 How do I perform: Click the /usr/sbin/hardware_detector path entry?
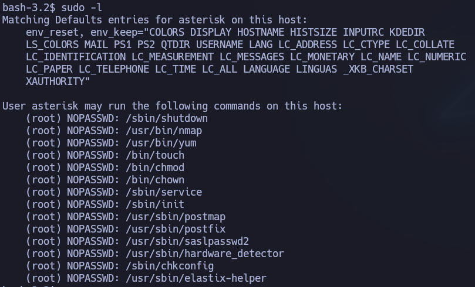(205, 254)
